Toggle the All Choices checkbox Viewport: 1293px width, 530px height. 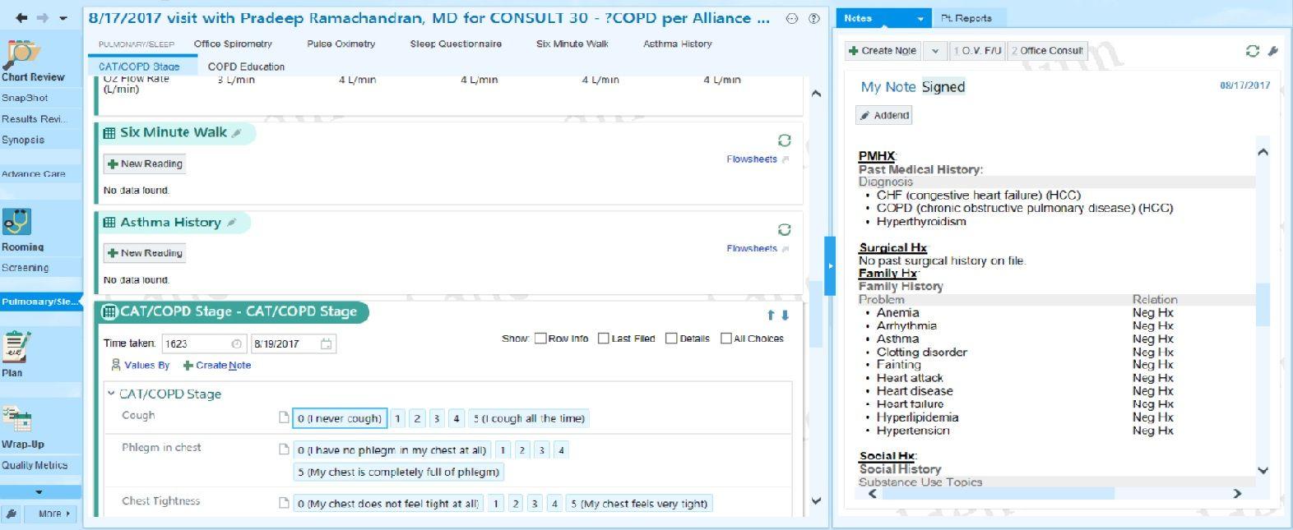(725, 339)
